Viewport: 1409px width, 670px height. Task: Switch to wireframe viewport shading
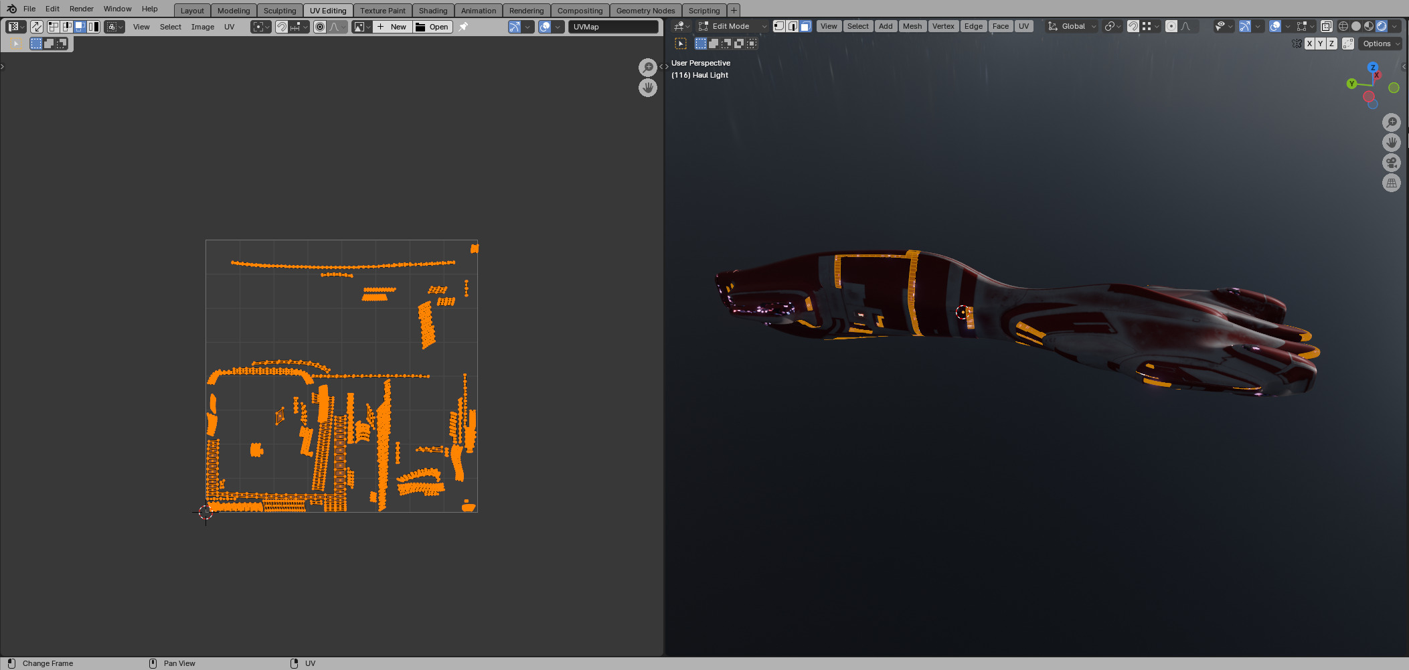click(1343, 26)
